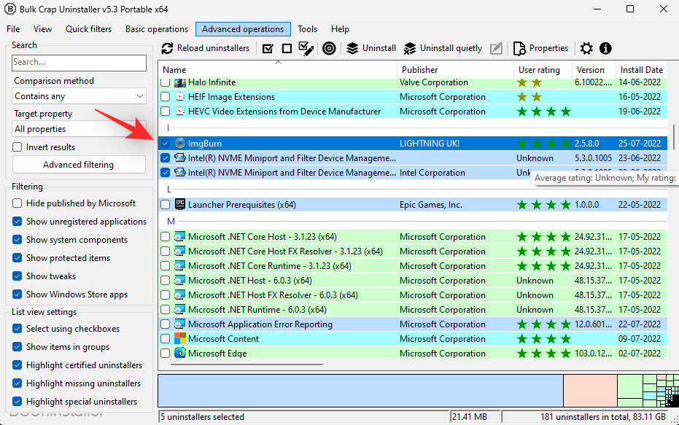Viewport: 679px width, 425px height.
Task: Click the Advanced filtering button
Action: pyautogui.click(x=78, y=164)
